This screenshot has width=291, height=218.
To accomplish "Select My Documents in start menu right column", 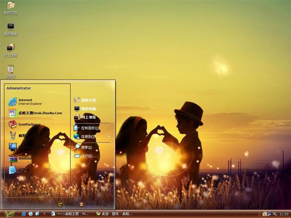I will [x=88, y=100].
